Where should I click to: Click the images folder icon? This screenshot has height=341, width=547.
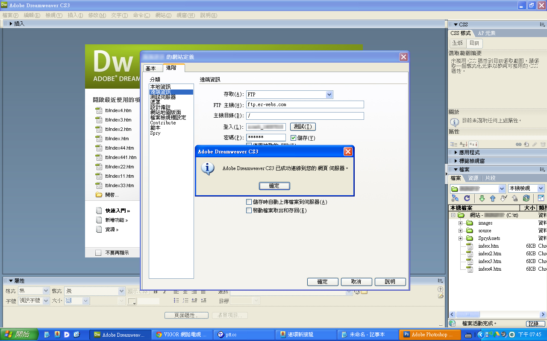pos(469,223)
